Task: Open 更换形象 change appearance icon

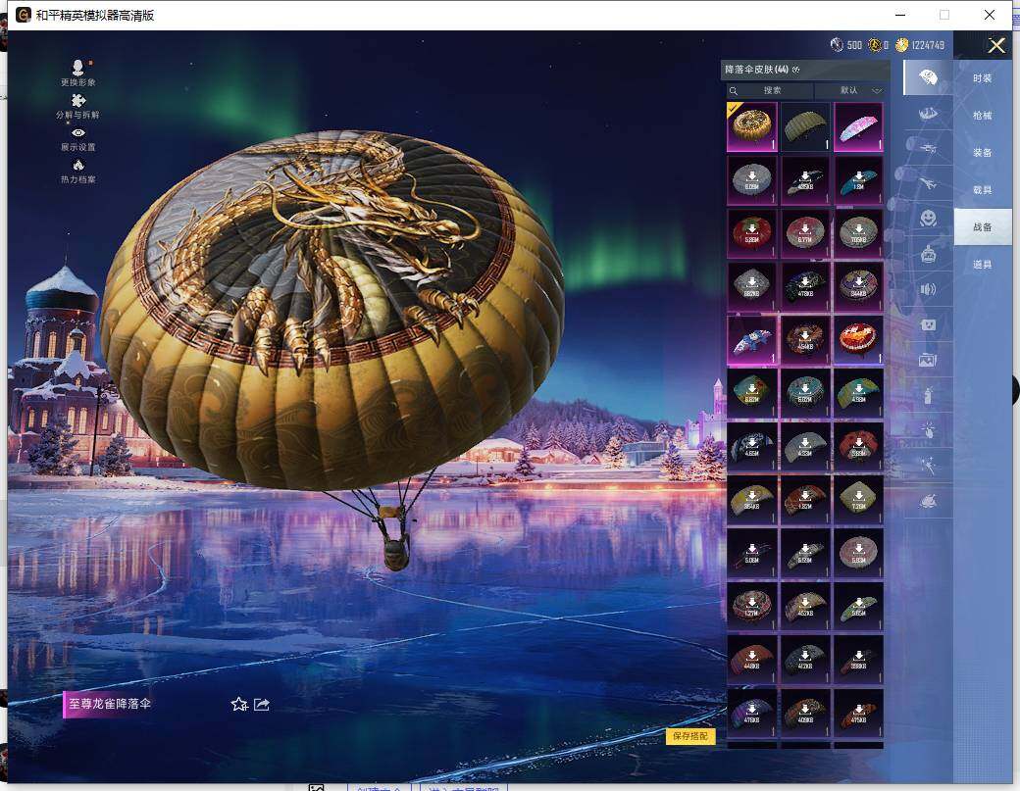Action: [x=78, y=73]
